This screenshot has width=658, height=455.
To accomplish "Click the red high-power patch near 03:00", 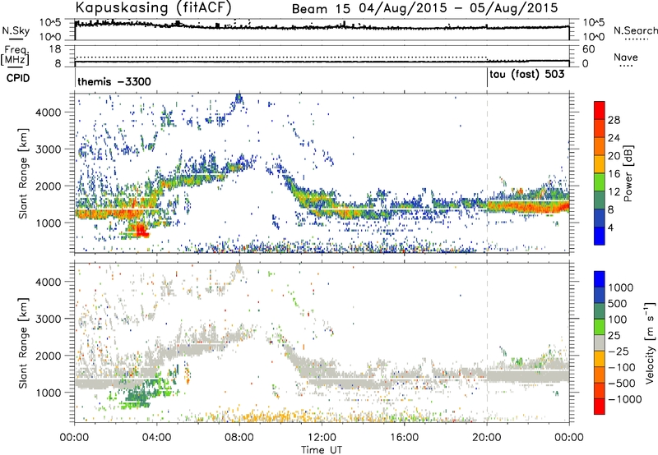I will (x=141, y=231).
